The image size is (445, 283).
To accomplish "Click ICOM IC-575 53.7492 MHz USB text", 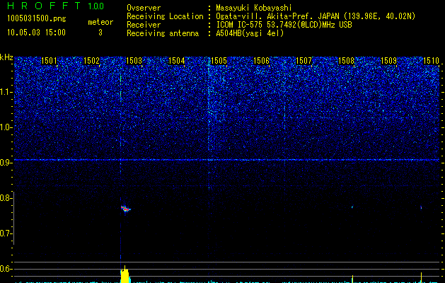I will 284,25.
